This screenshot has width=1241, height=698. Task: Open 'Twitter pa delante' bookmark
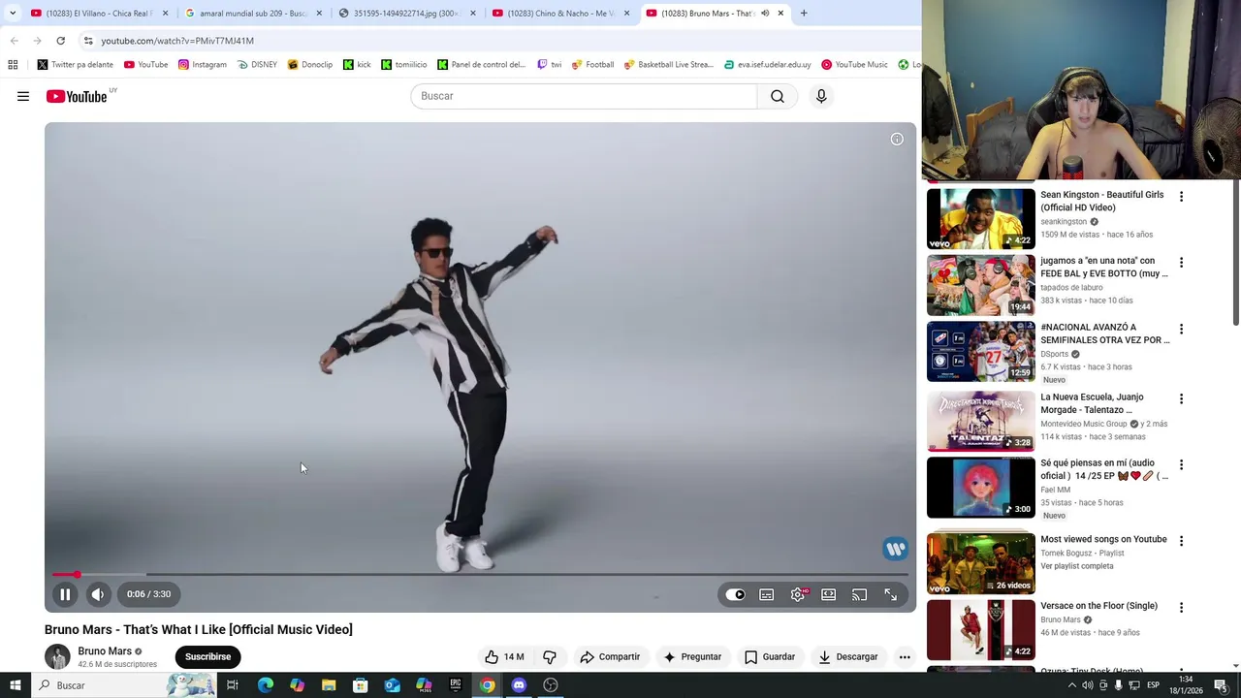(75, 65)
